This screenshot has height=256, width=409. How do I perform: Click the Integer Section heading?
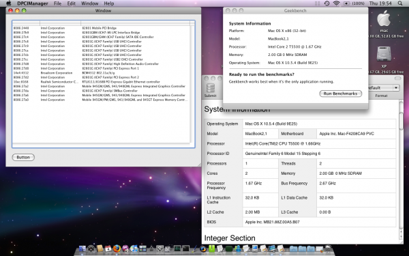tap(230, 238)
